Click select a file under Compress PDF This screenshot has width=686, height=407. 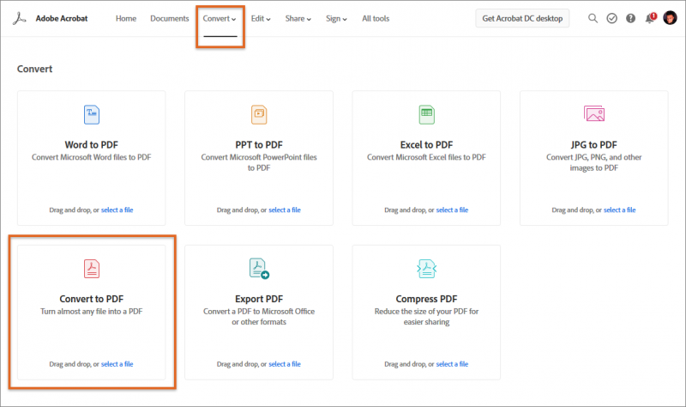pos(453,364)
